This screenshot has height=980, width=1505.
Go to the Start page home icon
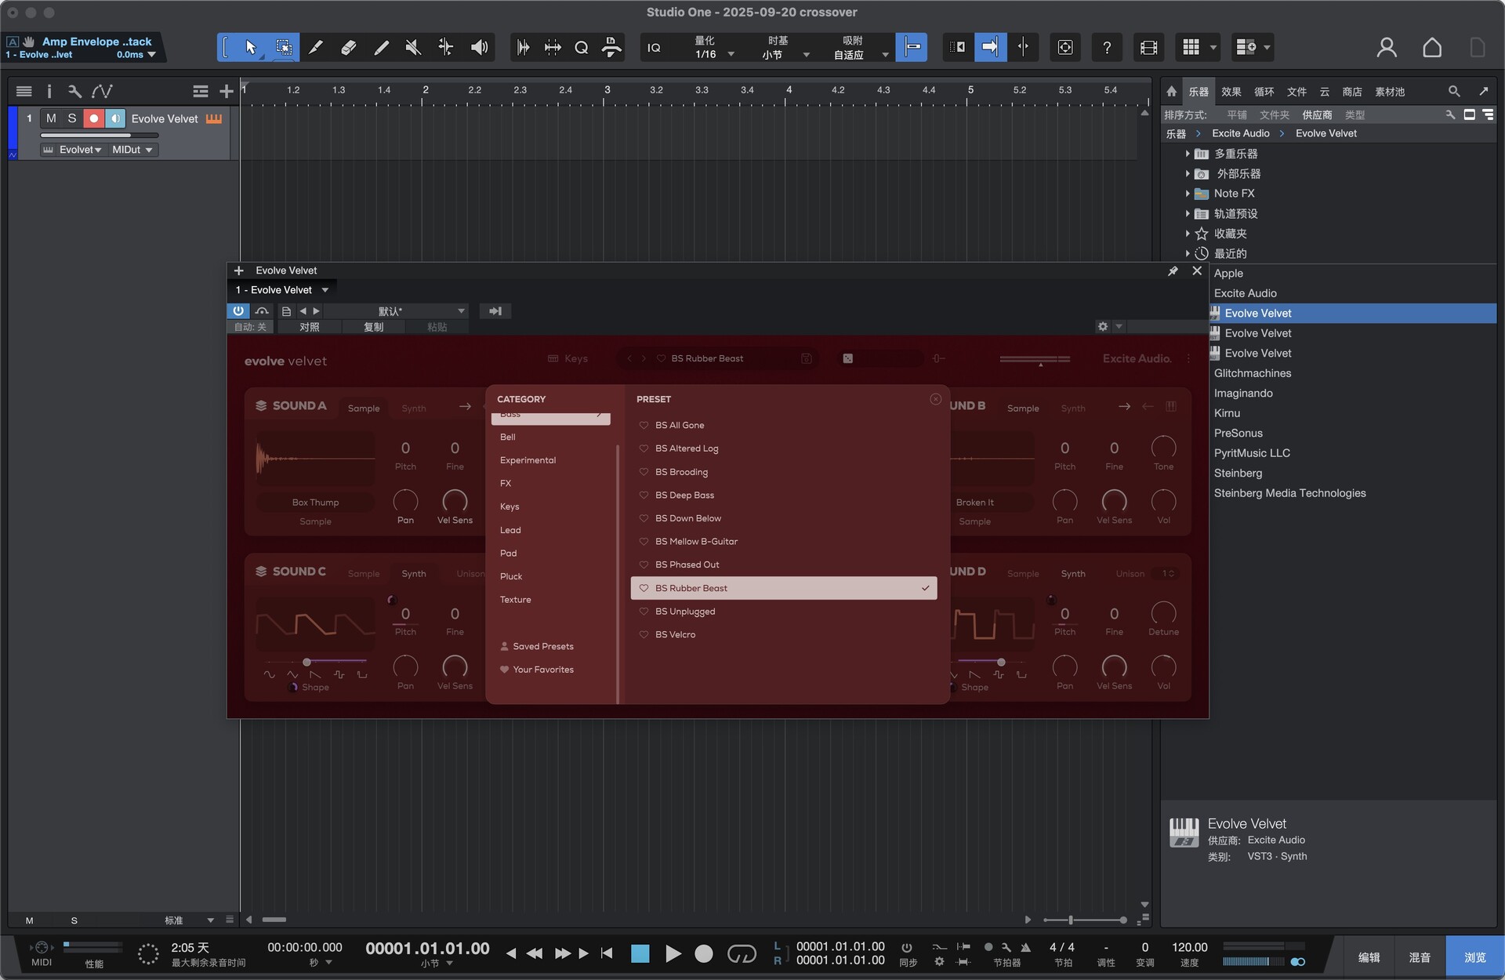pos(1432,48)
